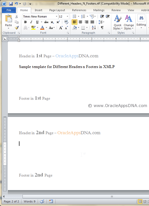Click the proofing check status icon
Screen dimensions: 149x206
coord(42,201)
